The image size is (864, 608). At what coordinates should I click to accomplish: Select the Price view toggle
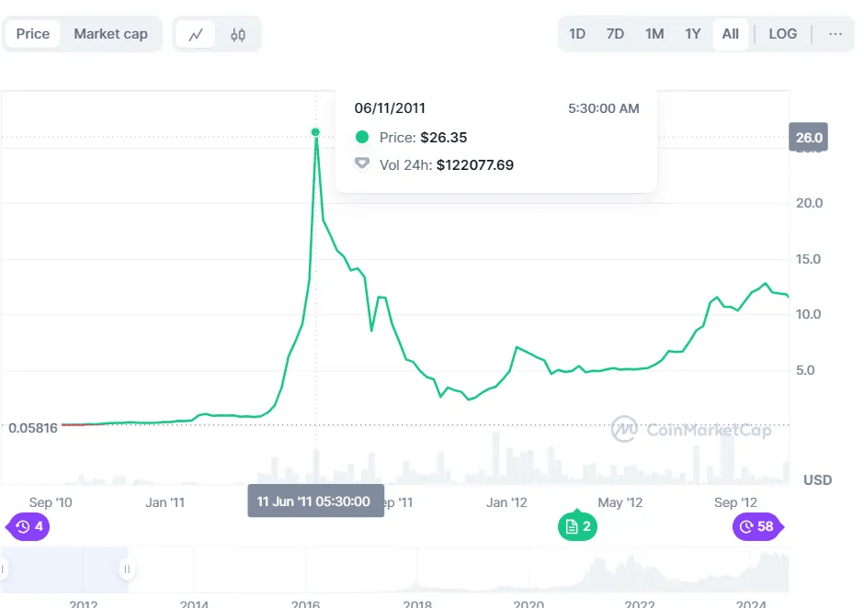click(x=33, y=34)
